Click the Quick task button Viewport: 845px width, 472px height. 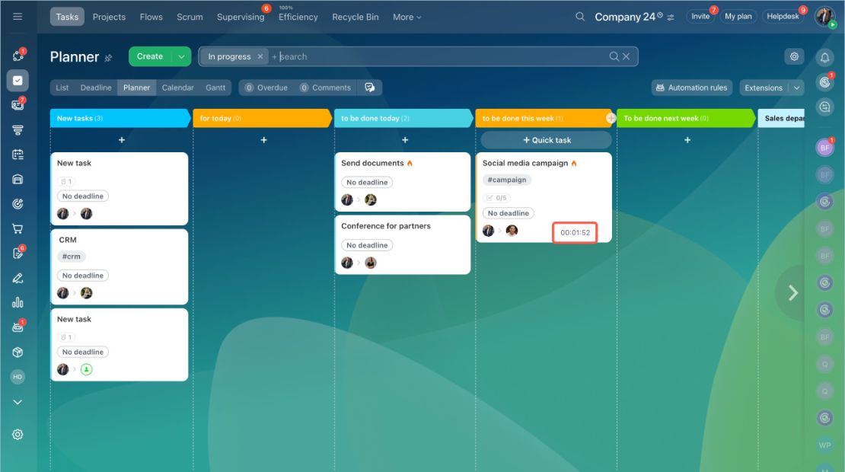point(547,140)
